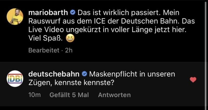Click the verified badge beside deutschebahn
The width and height of the screenshot is (208, 110).
click(x=84, y=74)
